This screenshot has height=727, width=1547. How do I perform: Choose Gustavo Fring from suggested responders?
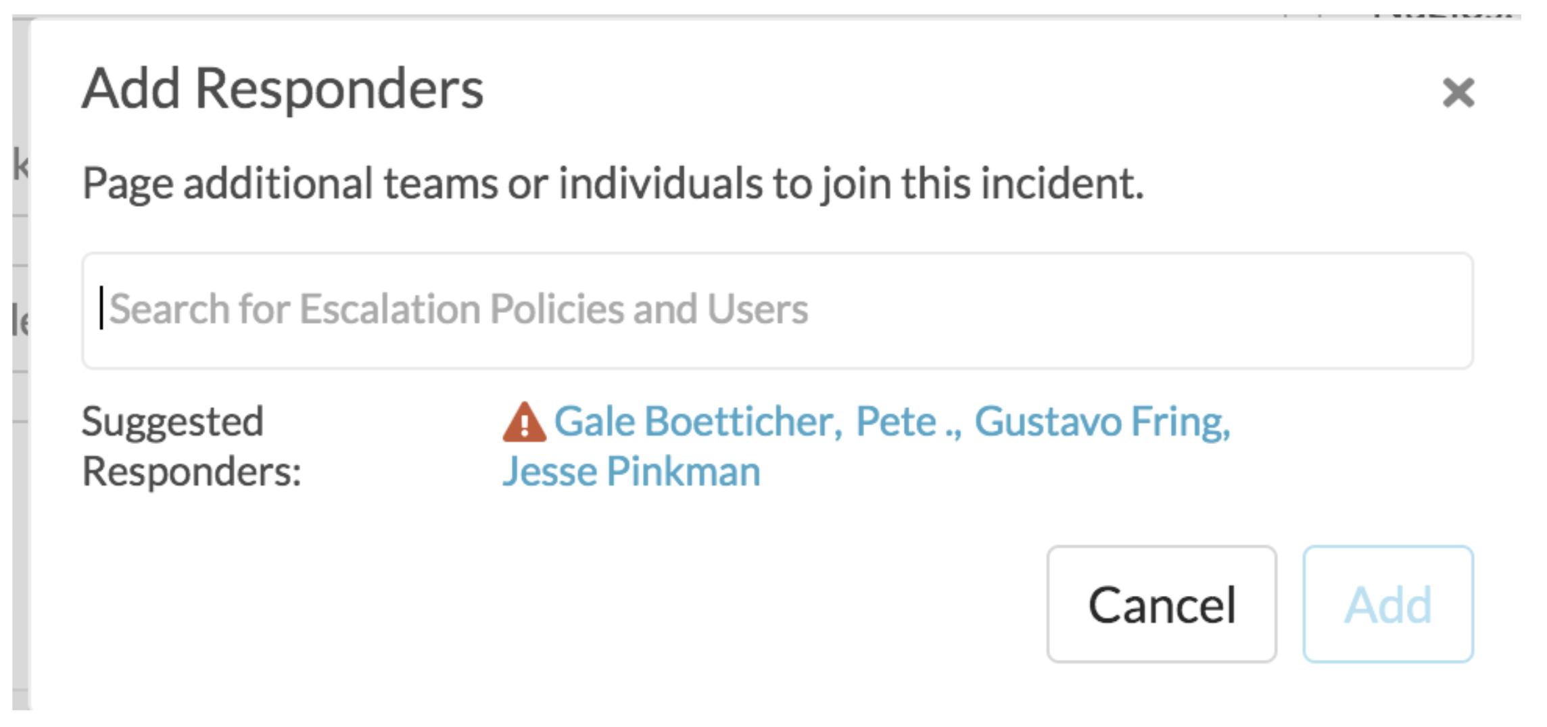[1102, 422]
